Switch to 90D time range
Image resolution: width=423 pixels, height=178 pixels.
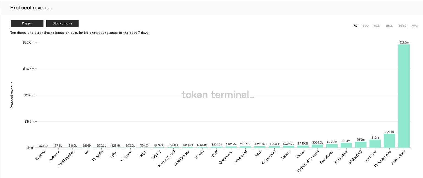click(x=377, y=26)
